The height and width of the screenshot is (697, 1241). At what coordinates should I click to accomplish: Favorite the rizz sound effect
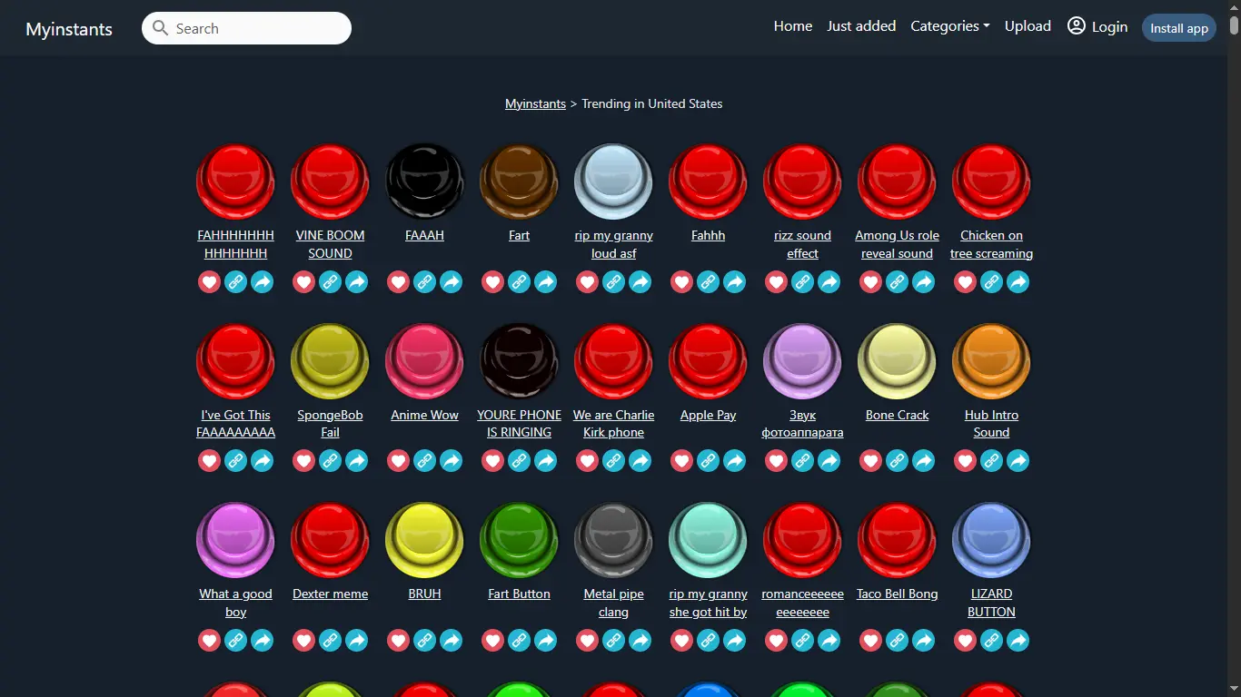pyautogui.click(x=776, y=282)
